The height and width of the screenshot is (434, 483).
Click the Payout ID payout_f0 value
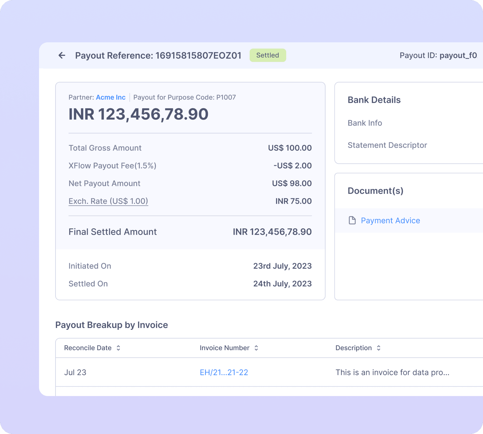[x=459, y=55]
